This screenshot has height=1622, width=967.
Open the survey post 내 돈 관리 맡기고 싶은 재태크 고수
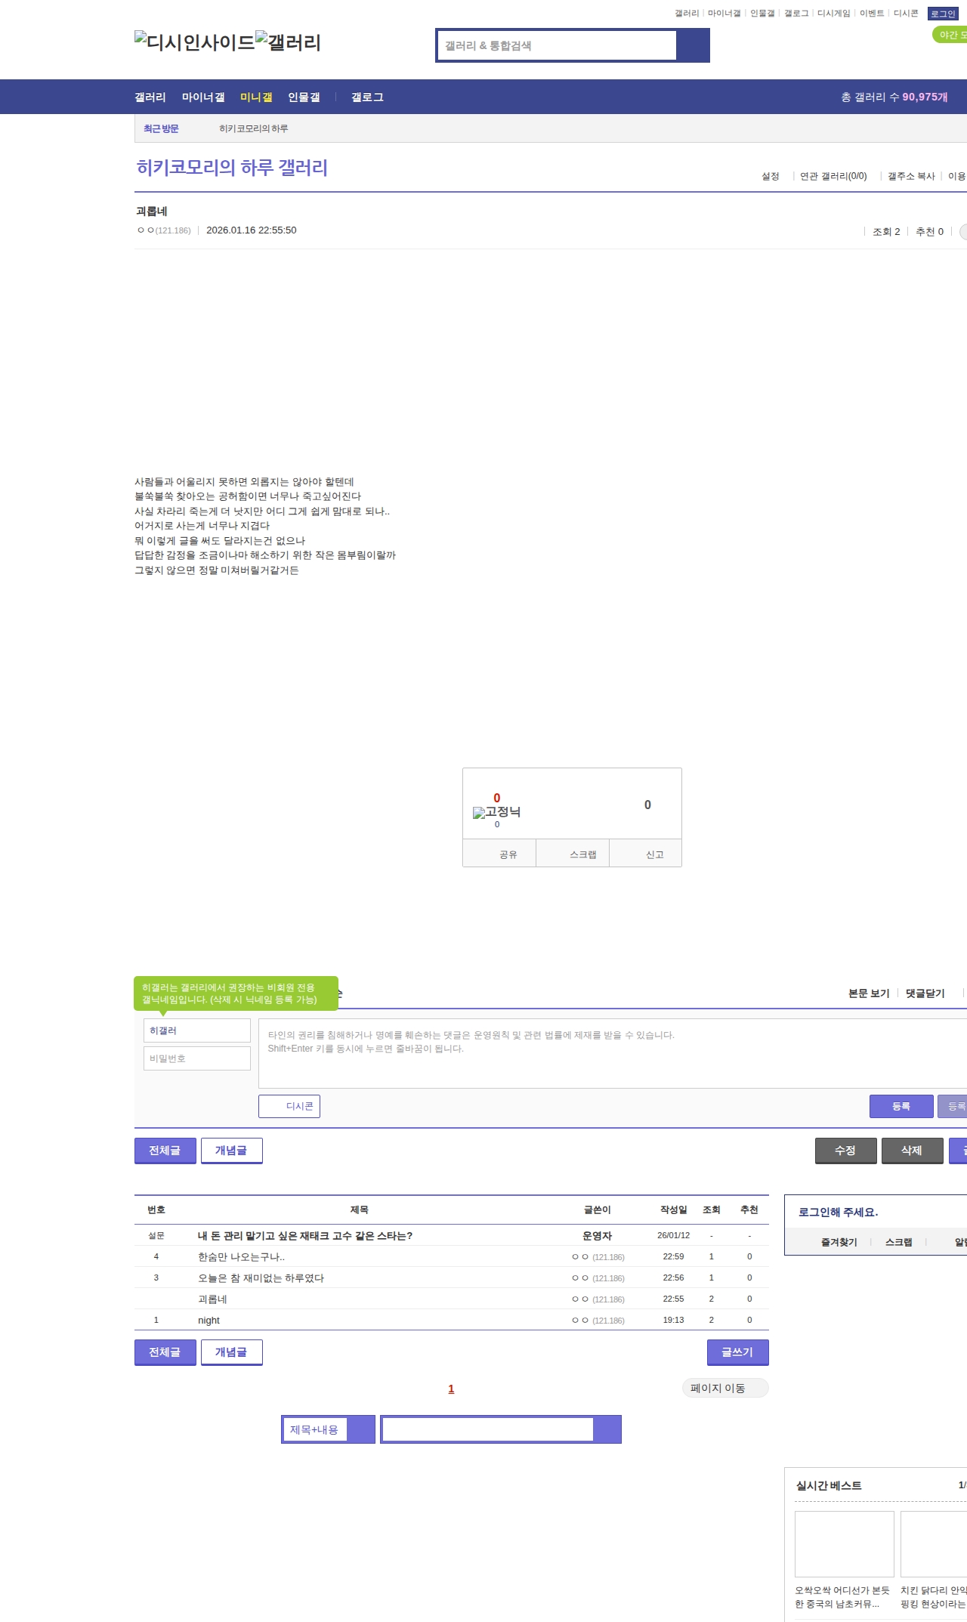pos(305,1235)
